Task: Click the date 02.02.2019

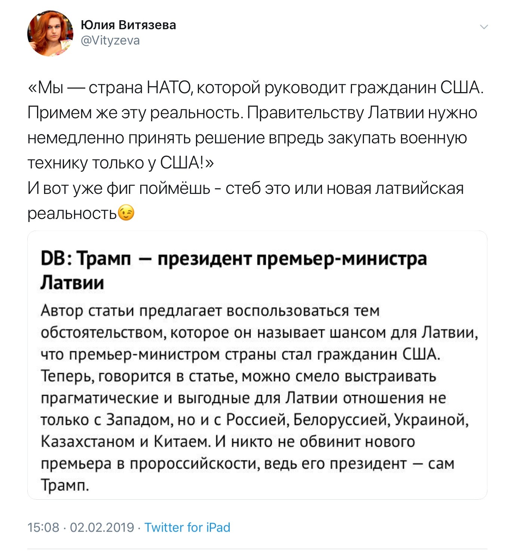Action: (x=102, y=527)
